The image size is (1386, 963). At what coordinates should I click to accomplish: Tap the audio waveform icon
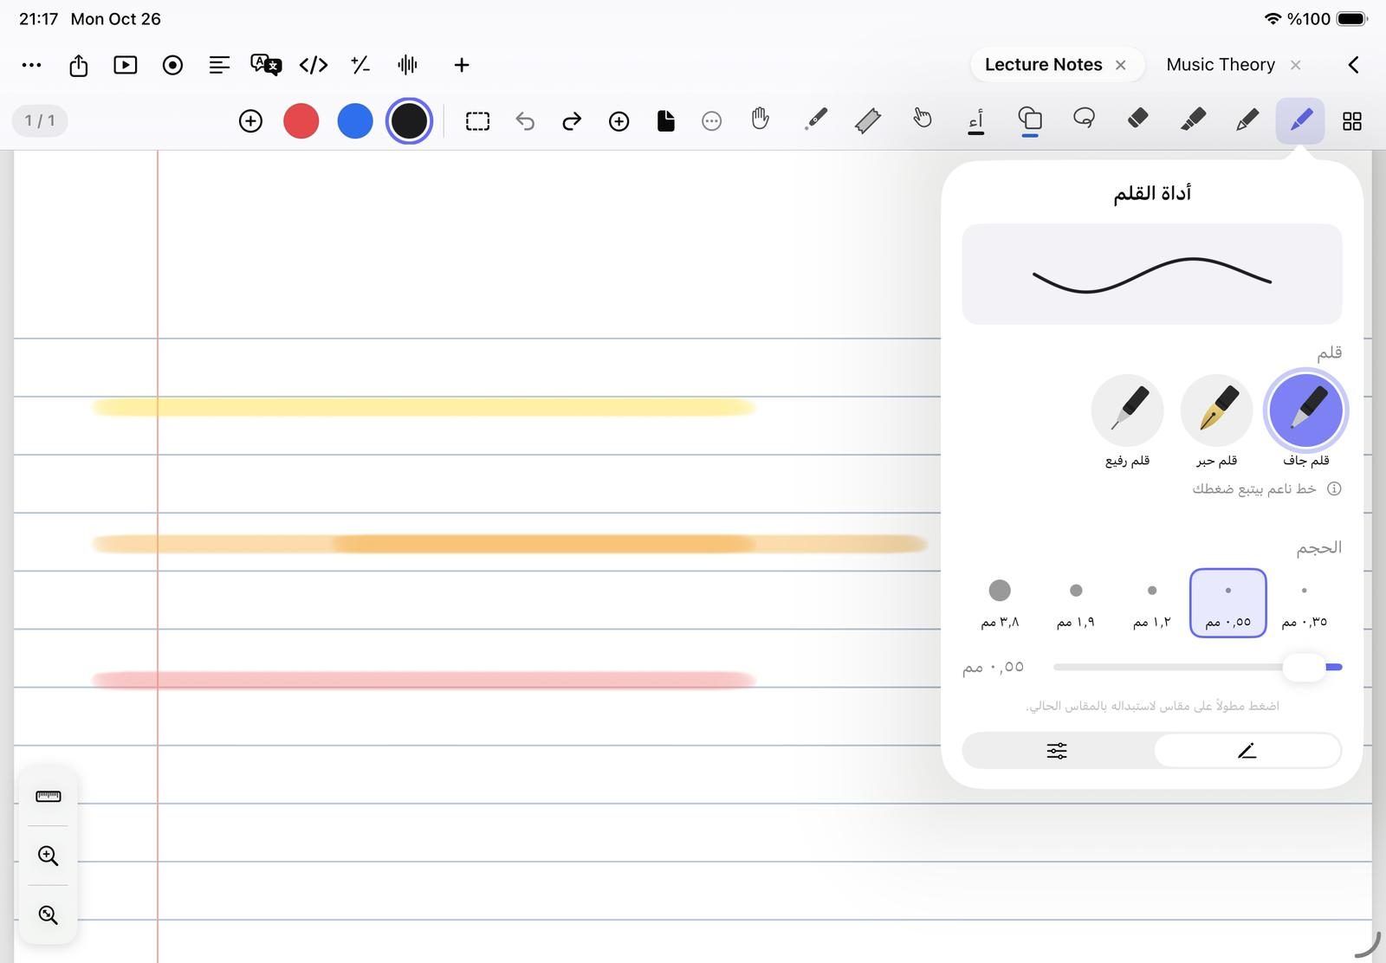pos(407,65)
